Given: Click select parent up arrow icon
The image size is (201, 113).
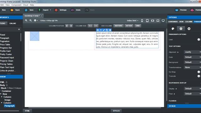Looking at the screenshot, I should pyautogui.click(x=101, y=30).
